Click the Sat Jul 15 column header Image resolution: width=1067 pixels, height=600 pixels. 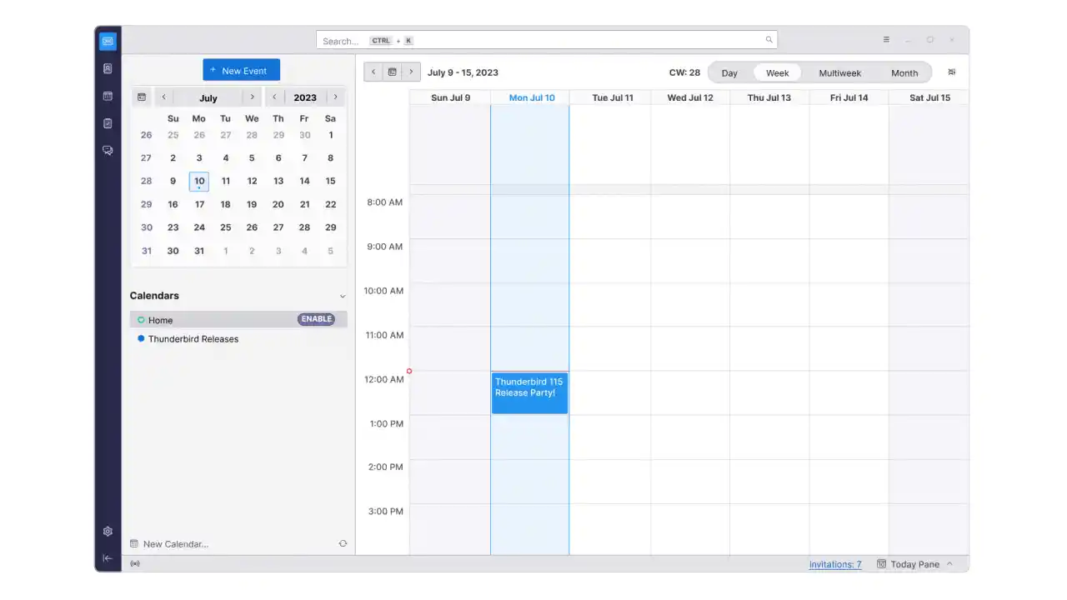pyautogui.click(x=929, y=97)
